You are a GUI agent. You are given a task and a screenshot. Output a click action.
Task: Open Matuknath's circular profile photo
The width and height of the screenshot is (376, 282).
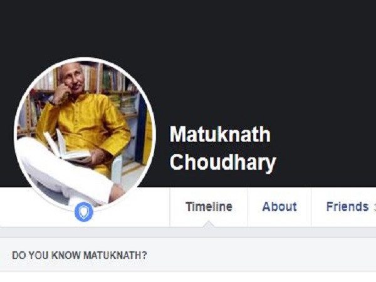coord(85,134)
